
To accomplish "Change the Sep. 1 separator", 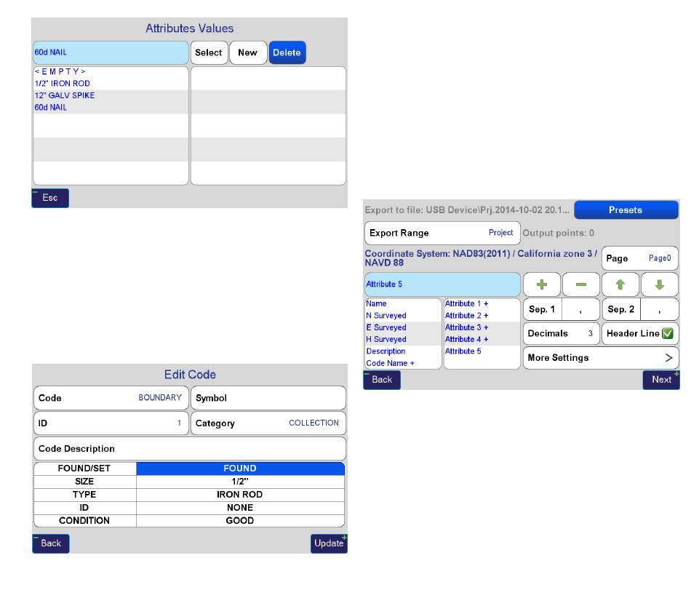I will coord(561,309).
